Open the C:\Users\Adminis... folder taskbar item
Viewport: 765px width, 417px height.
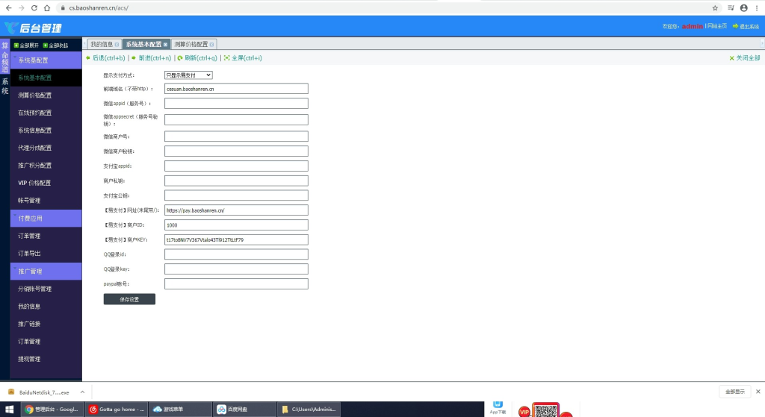[309, 410]
